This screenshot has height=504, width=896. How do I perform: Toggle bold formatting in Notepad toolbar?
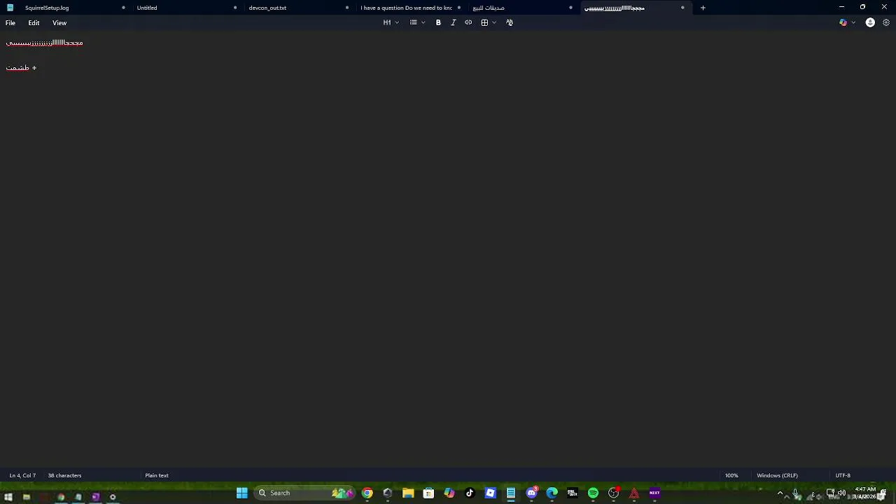(438, 22)
